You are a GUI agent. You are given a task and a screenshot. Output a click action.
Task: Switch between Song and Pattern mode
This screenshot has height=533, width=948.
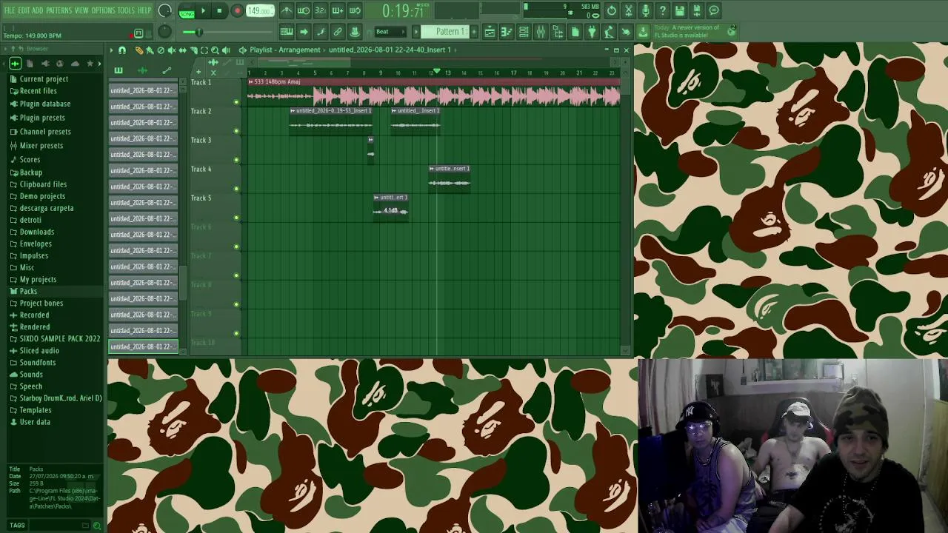tap(186, 11)
